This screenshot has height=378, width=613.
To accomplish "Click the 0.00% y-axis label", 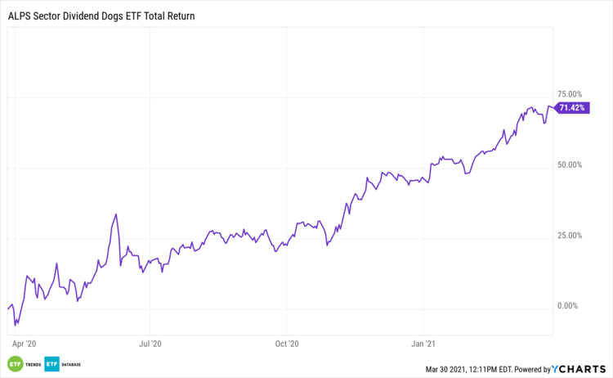I will [x=569, y=306].
